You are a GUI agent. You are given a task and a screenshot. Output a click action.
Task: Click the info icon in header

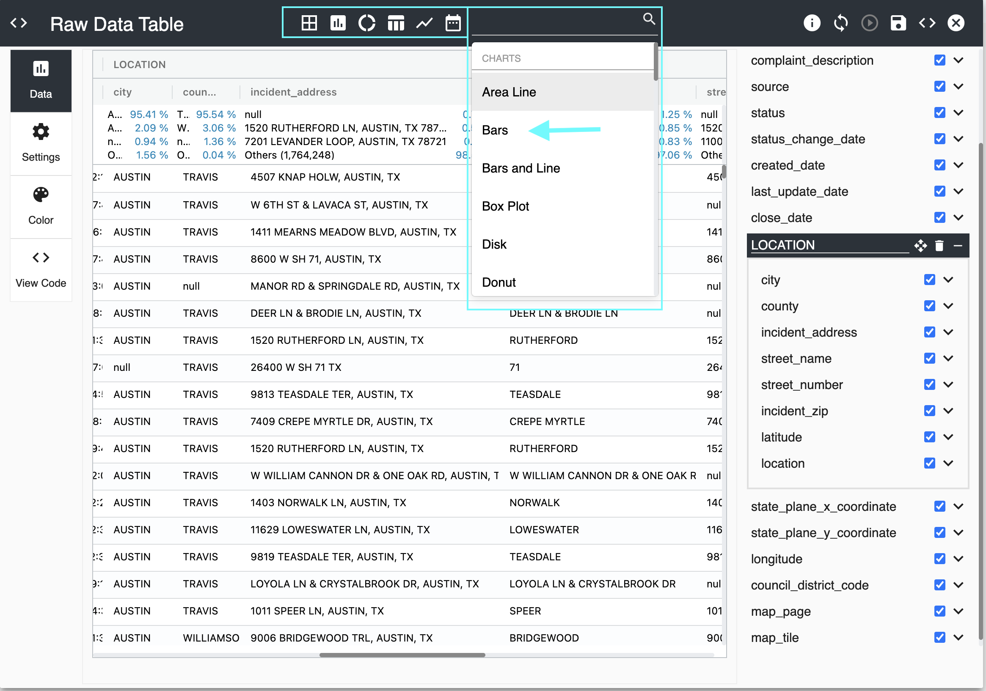[811, 23]
